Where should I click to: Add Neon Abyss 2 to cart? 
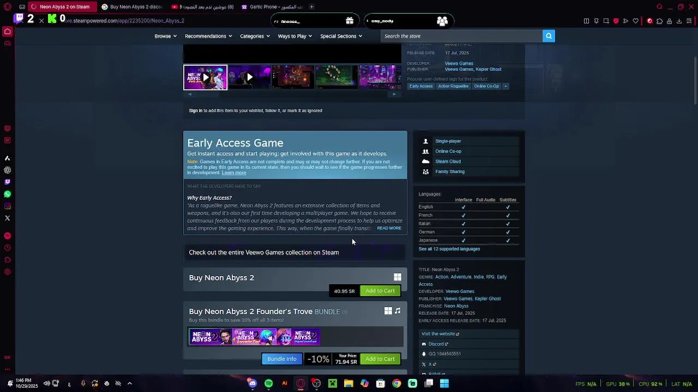380,291
